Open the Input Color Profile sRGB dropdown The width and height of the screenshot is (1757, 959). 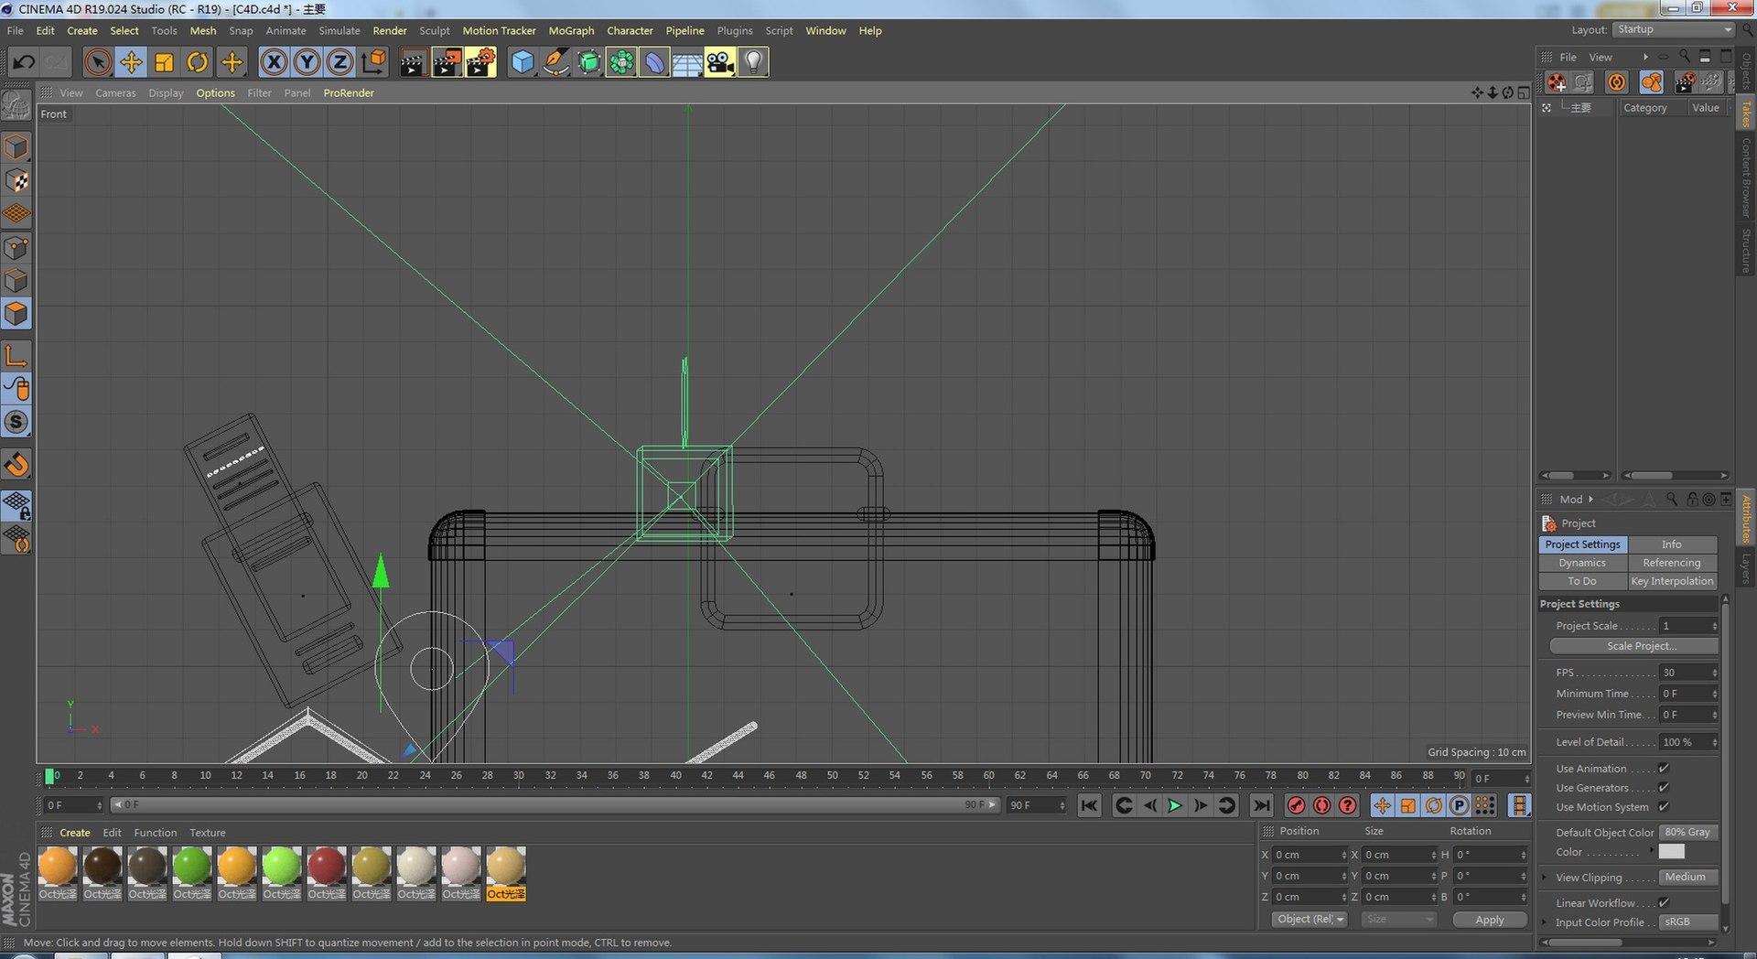1688,922
